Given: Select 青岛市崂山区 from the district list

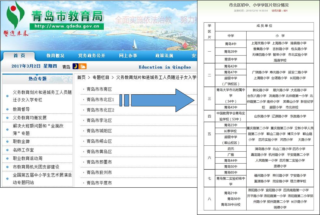Looking at the screenshot, I should 99,141.
